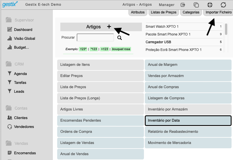Open the duplicate window icon
This screenshot has height=160, width=233.
tap(196, 5)
